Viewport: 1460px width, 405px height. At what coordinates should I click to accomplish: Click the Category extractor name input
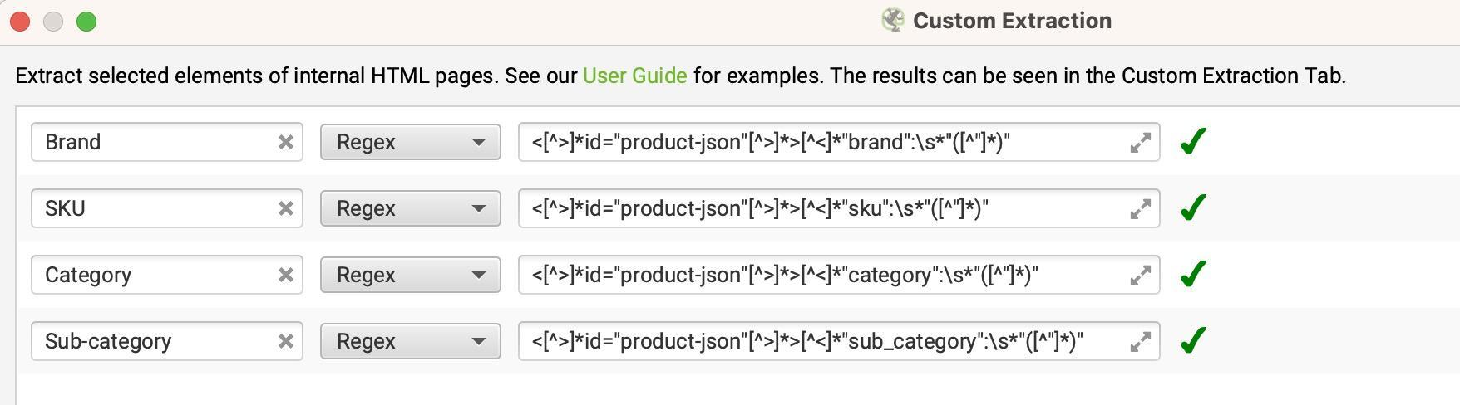[154, 275]
